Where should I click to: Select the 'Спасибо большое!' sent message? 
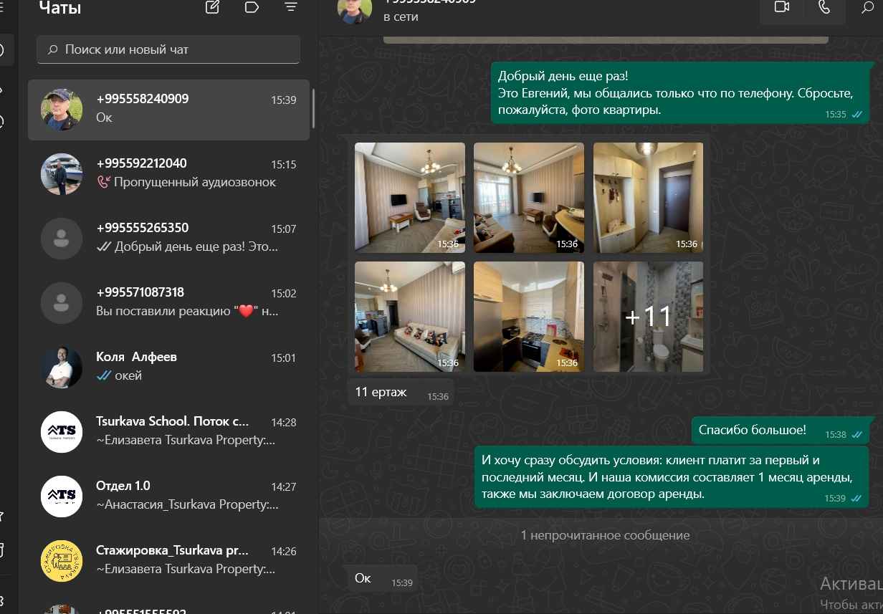(781, 431)
